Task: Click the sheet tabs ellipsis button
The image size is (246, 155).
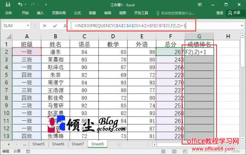Action: pos(25,144)
